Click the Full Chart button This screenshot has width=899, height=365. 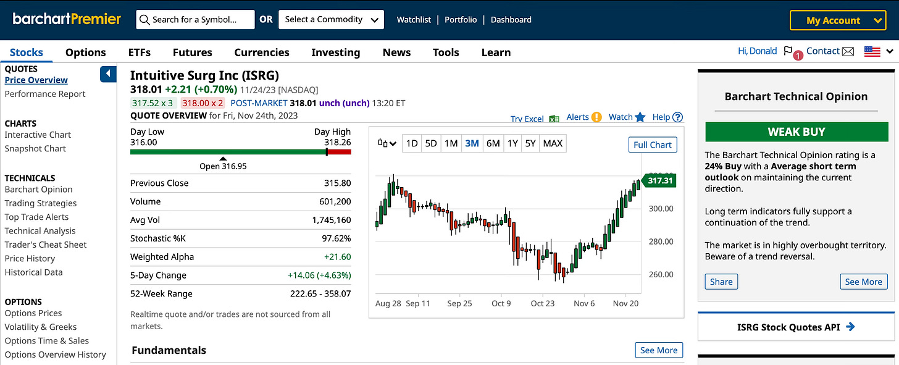(x=653, y=145)
